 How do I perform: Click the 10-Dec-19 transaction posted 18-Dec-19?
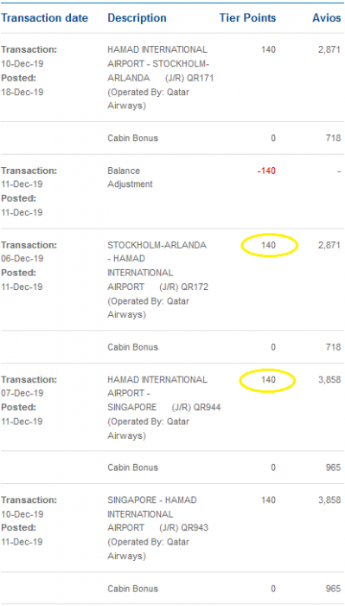[29, 71]
